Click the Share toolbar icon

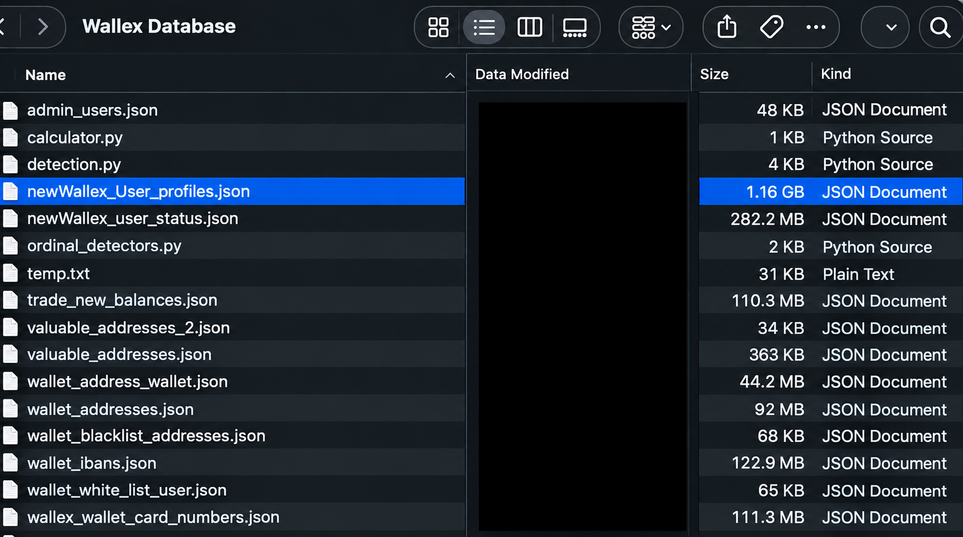click(x=727, y=27)
